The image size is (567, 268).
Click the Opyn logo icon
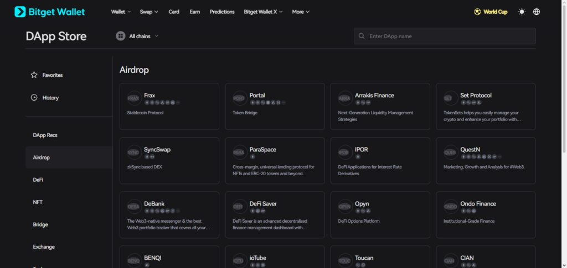point(344,206)
